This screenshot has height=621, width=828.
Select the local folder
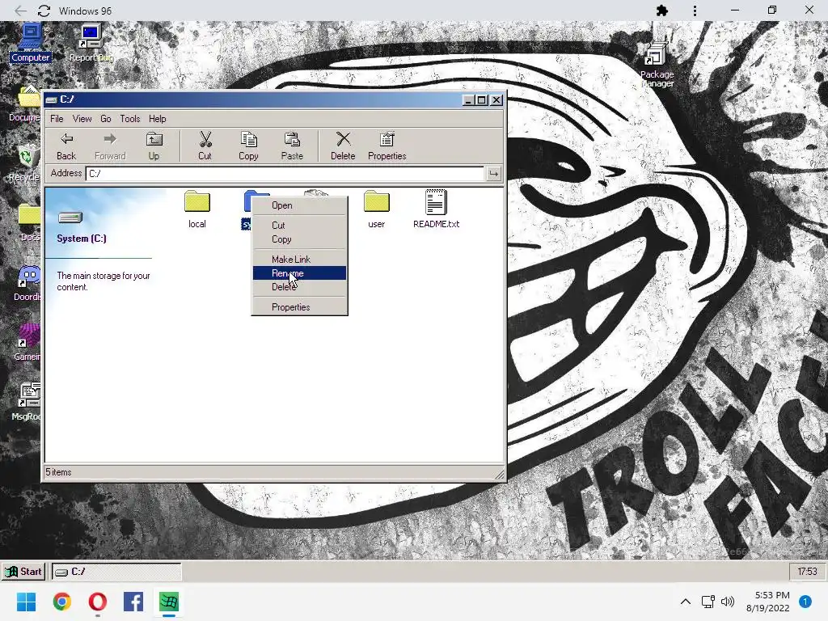click(197, 209)
